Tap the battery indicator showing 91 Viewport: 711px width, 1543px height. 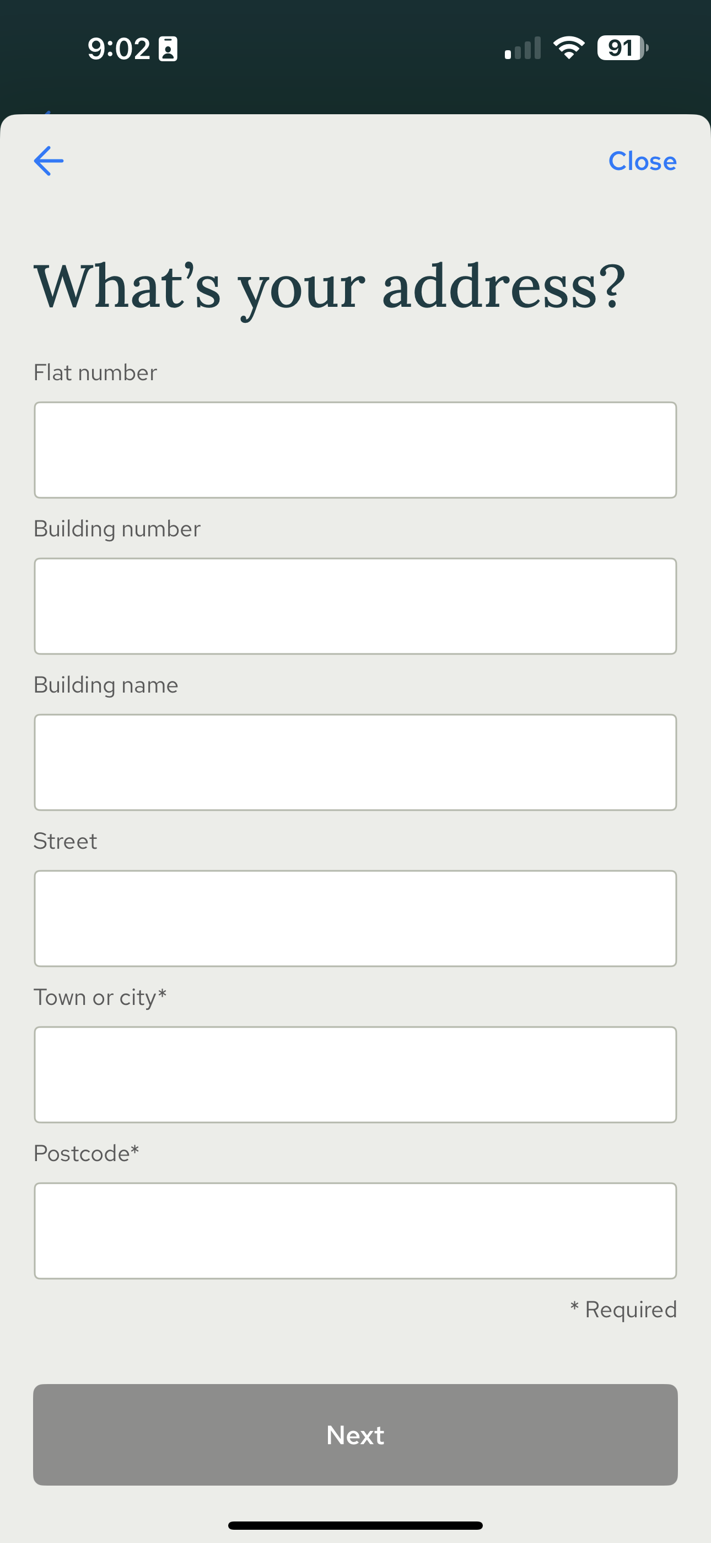tap(623, 48)
